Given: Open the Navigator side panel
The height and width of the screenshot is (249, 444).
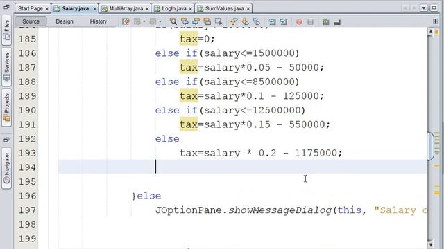Looking at the screenshot, I should 7,167.
